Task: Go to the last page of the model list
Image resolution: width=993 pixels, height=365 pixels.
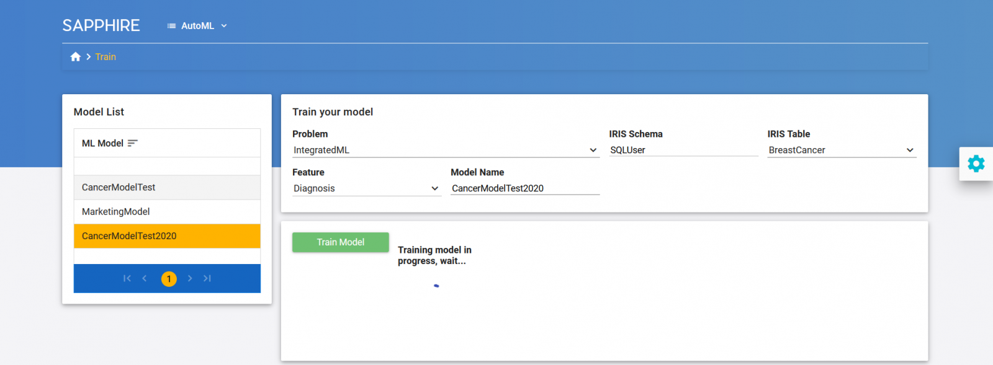Action: tap(207, 279)
